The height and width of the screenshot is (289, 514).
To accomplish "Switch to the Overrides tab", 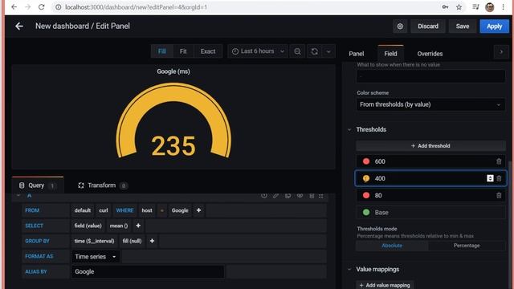I will point(430,54).
